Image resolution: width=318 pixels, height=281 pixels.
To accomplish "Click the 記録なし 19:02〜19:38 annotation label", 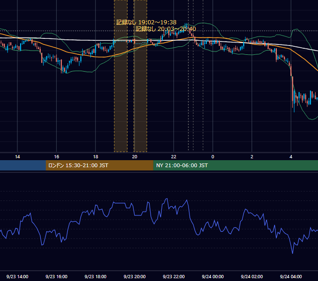I will click(x=146, y=22).
